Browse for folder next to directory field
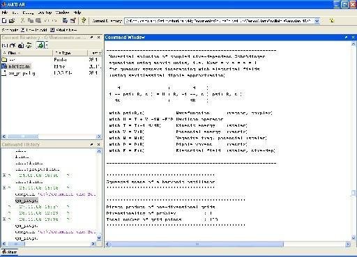This screenshot has width=357, height=257. [x=332, y=21]
